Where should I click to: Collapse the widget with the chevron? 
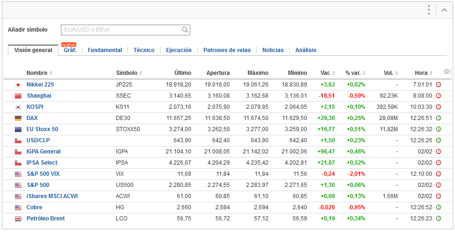pyautogui.click(x=444, y=10)
